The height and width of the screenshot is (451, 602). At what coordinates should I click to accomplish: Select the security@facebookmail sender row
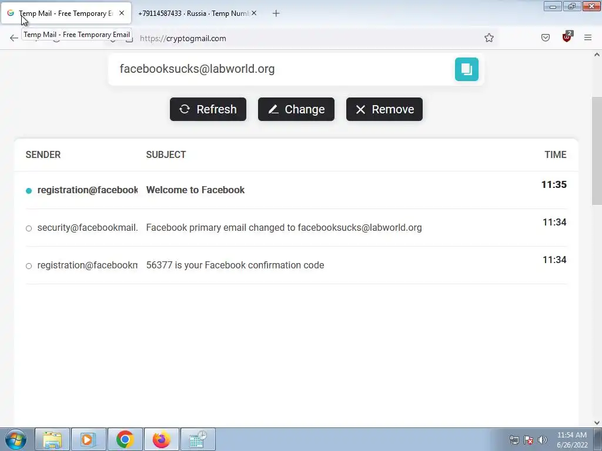click(x=296, y=228)
